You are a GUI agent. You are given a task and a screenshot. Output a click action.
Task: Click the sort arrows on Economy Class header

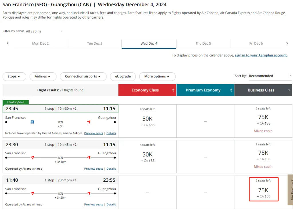(x=173, y=90)
